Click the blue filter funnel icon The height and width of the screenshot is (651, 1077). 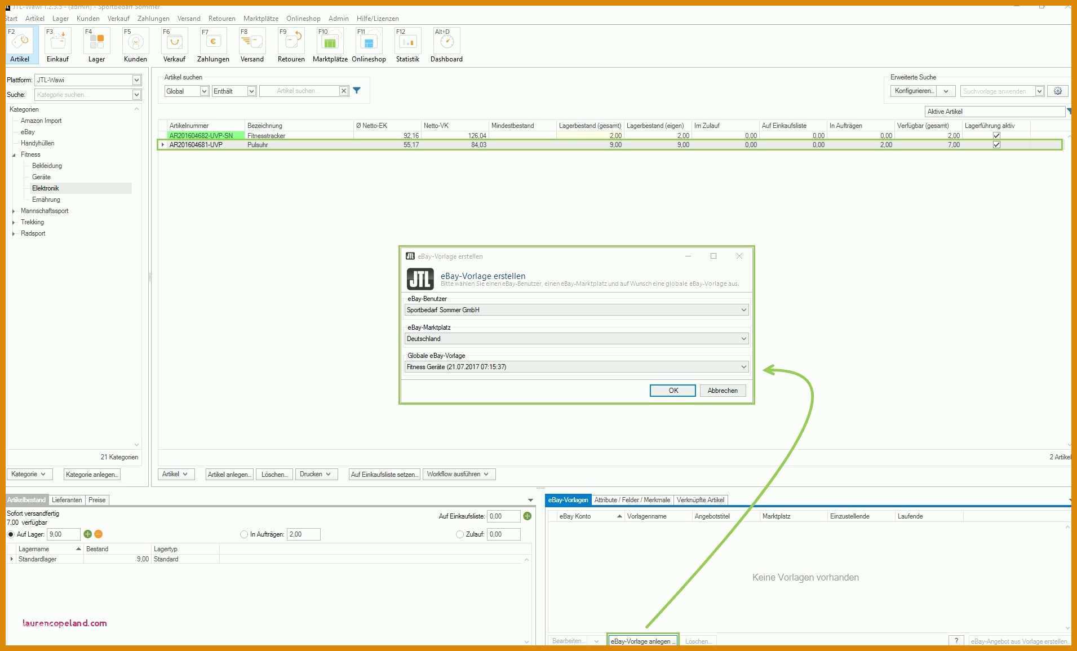tap(357, 91)
